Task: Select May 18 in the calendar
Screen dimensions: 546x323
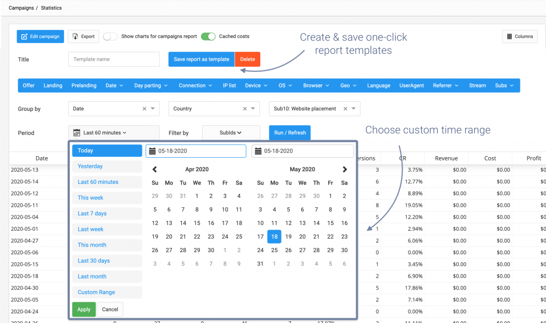Action: (x=274, y=236)
